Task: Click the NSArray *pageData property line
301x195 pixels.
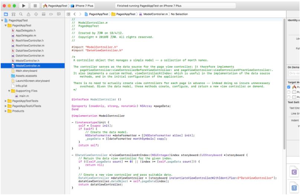Action: [121, 106]
